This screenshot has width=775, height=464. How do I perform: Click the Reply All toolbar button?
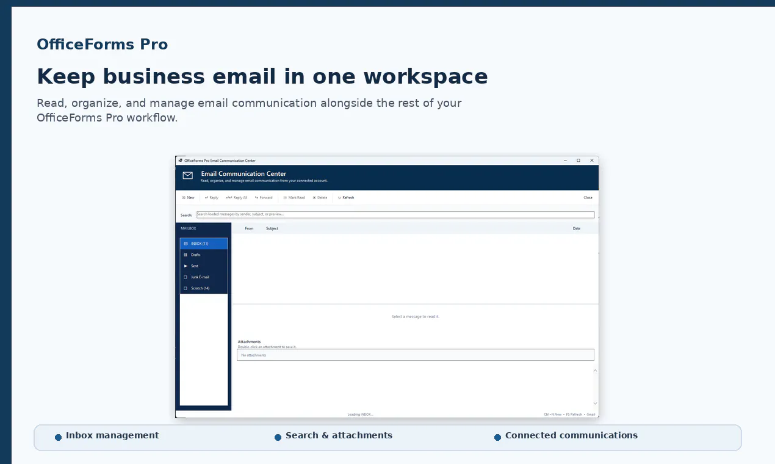coord(237,198)
